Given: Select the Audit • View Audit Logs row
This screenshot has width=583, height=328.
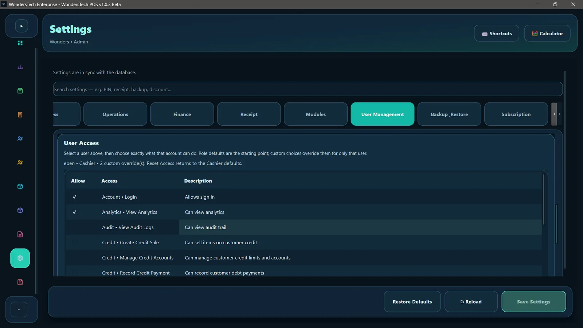Looking at the screenshot, I should 304,227.
